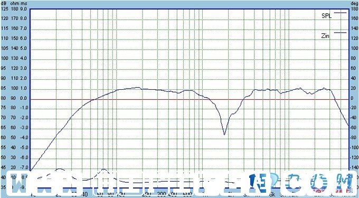Click the ms axis unit label
Viewport: 359px width, 198px height.
(24, 4)
